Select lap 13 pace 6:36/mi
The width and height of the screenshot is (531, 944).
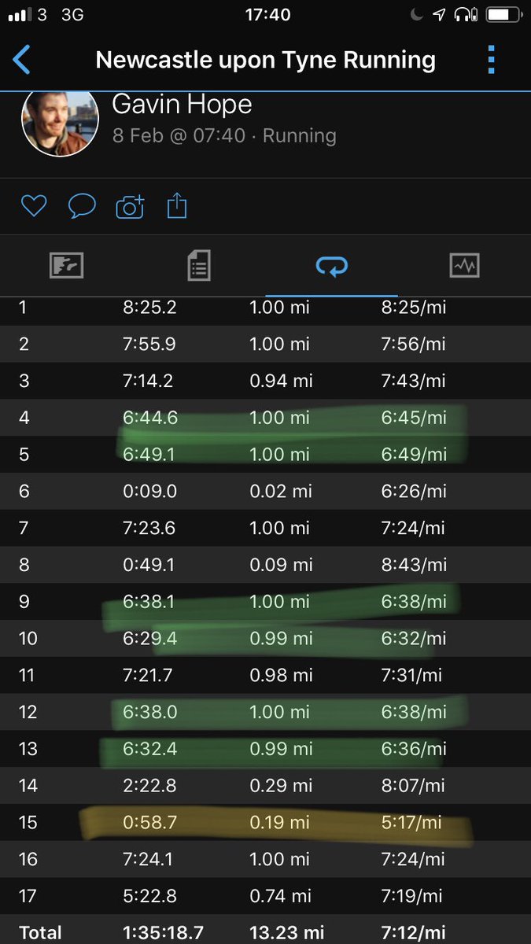pyautogui.click(x=414, y=749)
